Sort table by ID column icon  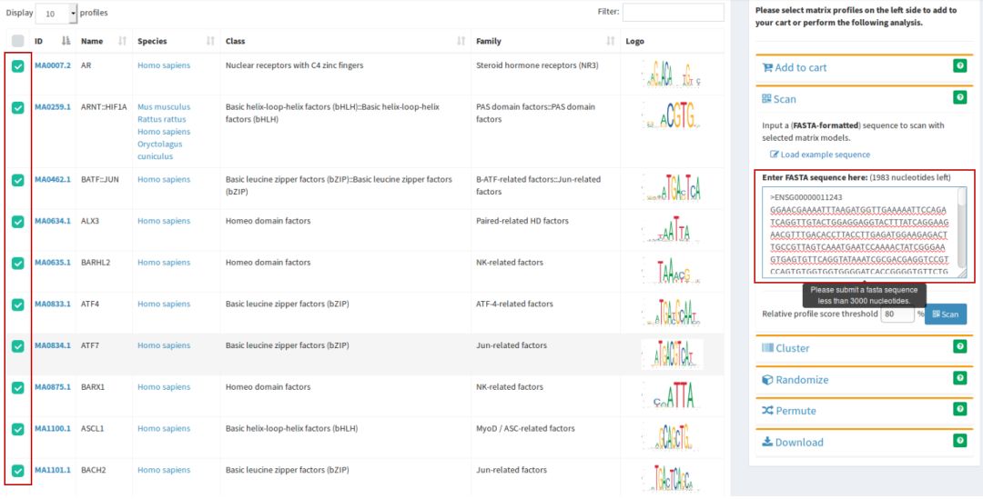coord(66,41)
